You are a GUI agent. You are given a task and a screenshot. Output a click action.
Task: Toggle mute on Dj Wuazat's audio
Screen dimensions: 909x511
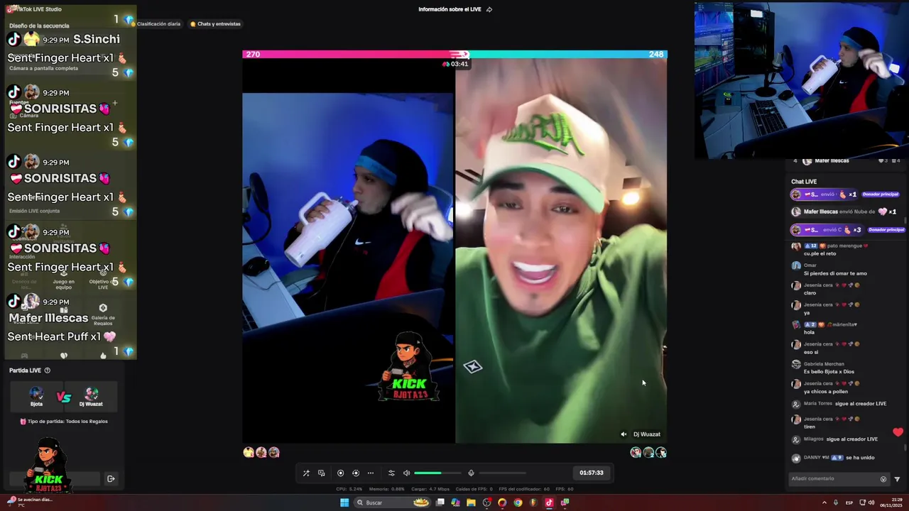click(624, 434)
